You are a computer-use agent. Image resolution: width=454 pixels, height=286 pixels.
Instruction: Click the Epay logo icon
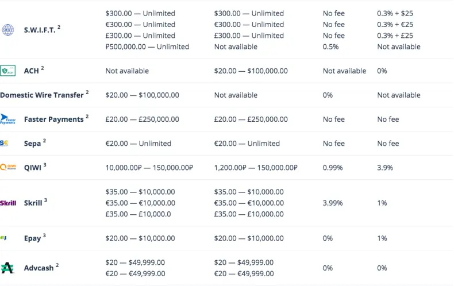[x=3, y=238]
